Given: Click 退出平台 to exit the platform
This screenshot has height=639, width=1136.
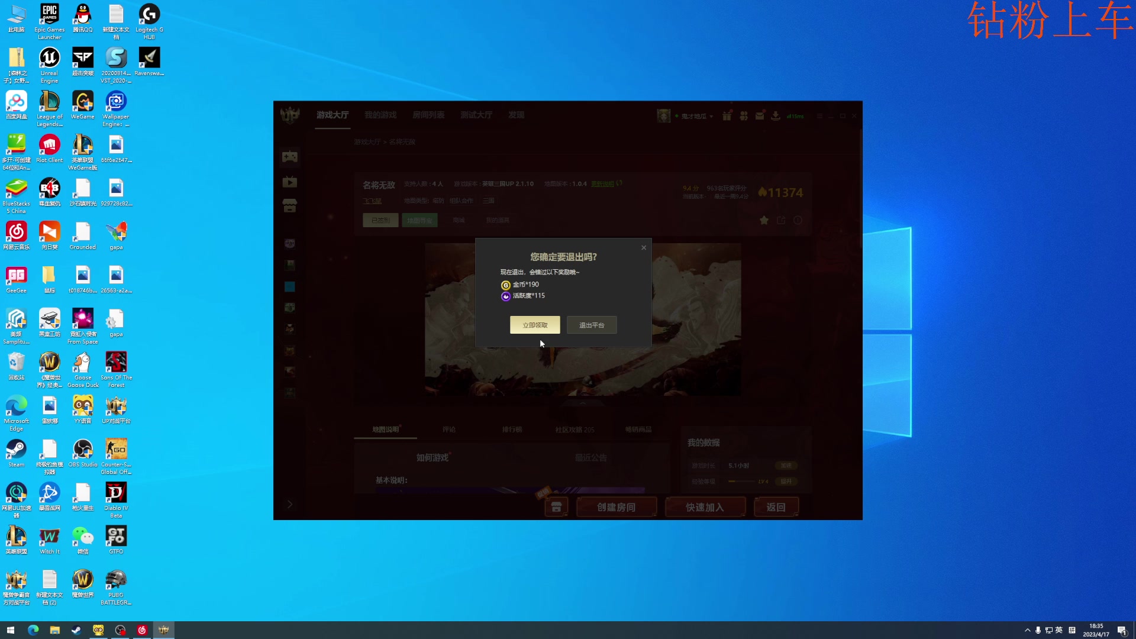Looking at the screenshot, I should 592,325.
